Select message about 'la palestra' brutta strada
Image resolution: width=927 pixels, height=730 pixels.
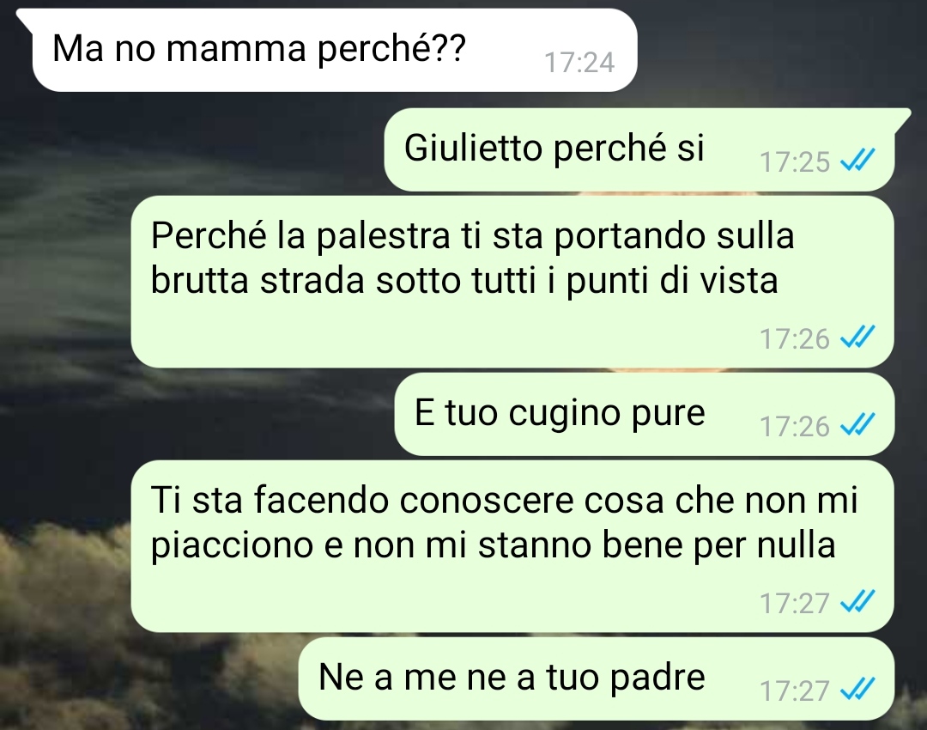click(512, 282)
